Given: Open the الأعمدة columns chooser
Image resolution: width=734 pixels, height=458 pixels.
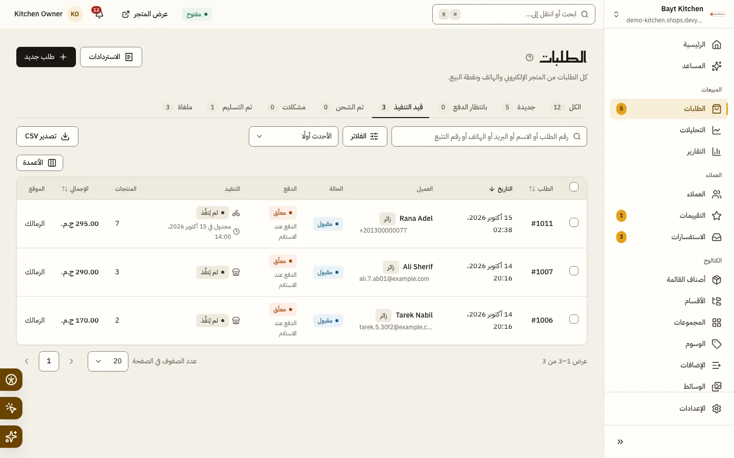Looking at the screenshot, I should (40, 163).
